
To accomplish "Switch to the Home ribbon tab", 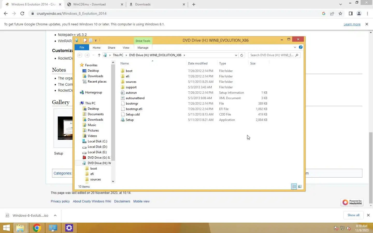I will click(97, 48).
